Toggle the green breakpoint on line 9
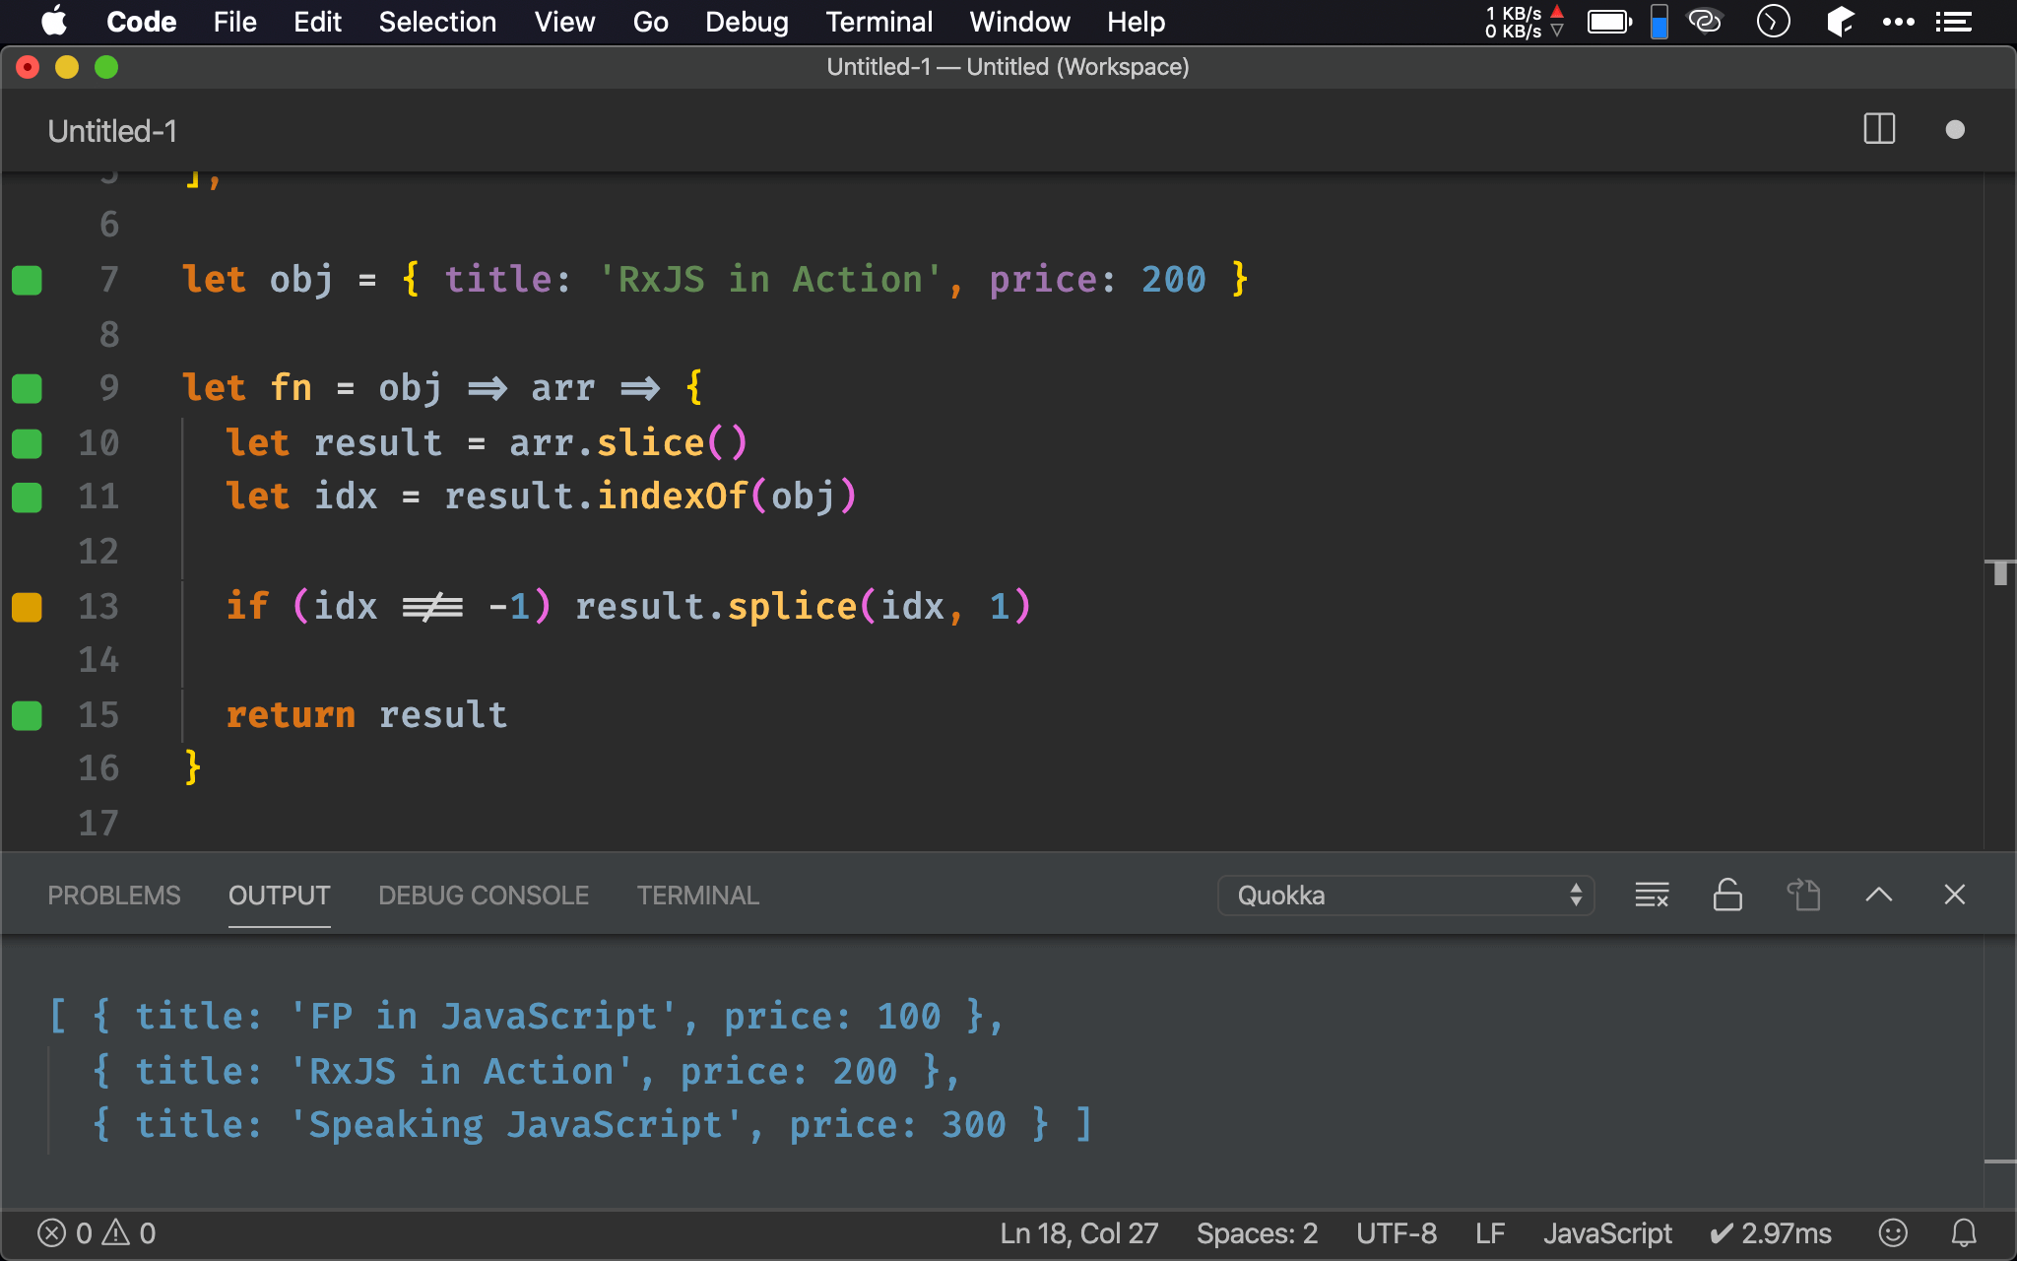Image resolution: width=2017 pixels, height=1261 pixels. click(27, 386)
